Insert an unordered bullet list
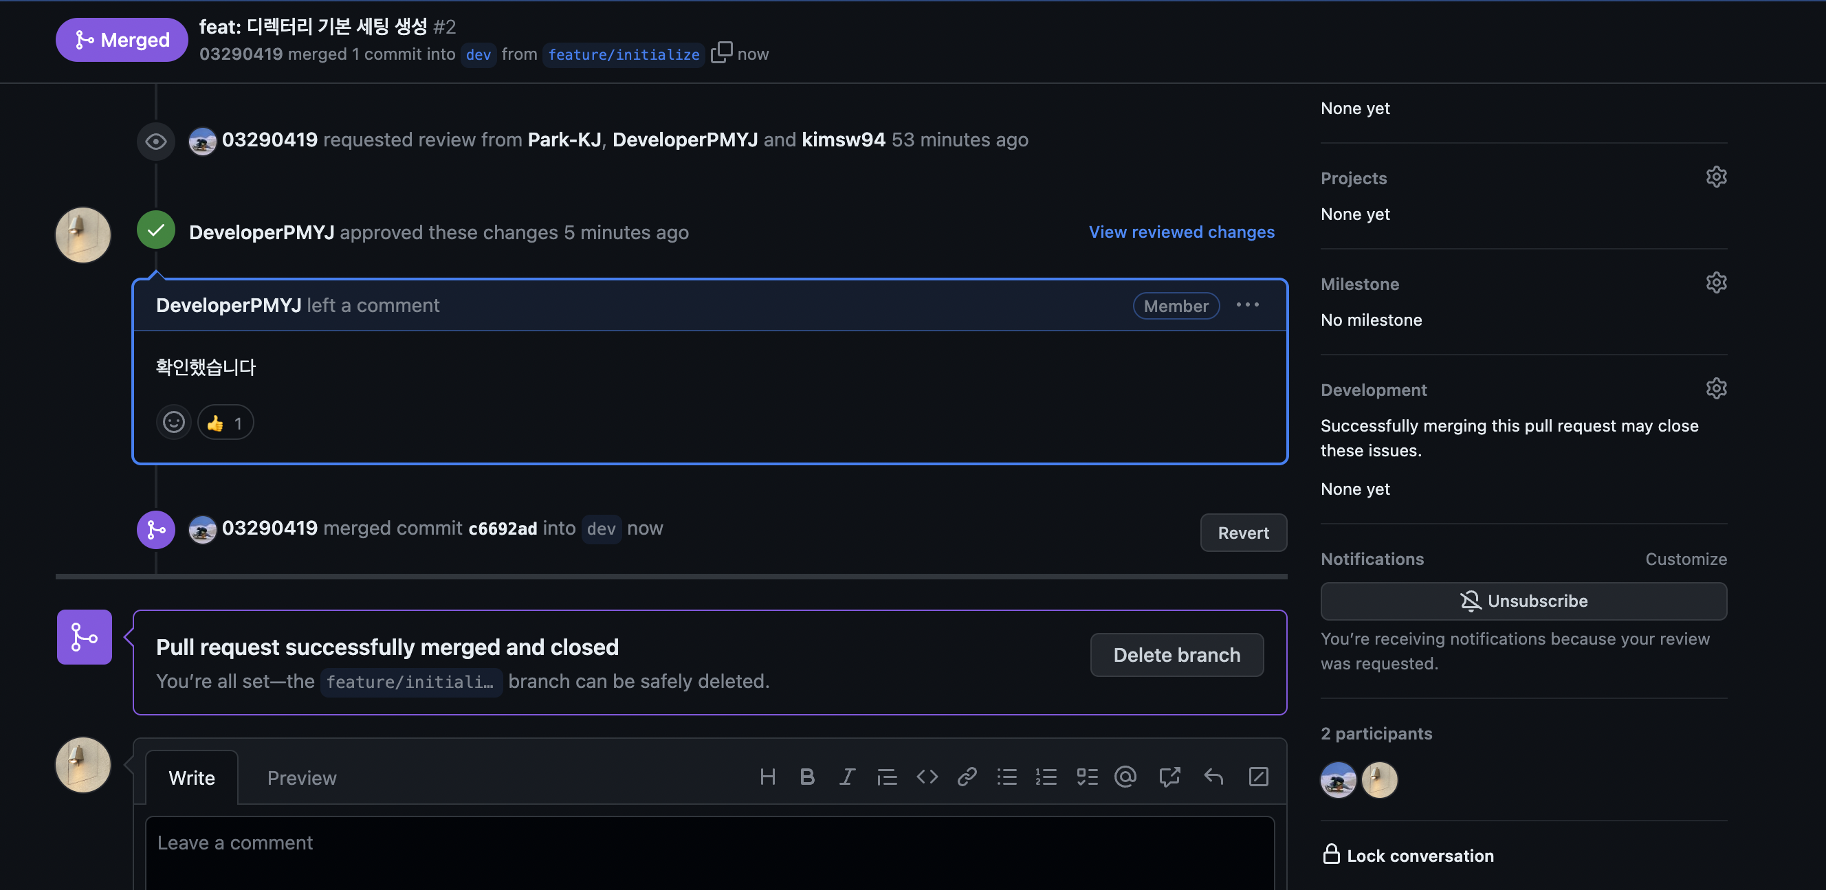The height and width of the screenshot is (890, 1826). (1006, 777)
